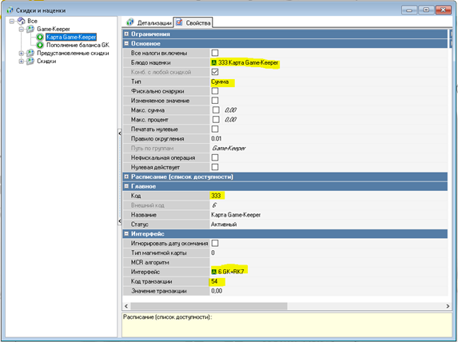Expand the Ограничения section
This screenshot has width=458, height=342.
pyautogui.click(x=126, y=34)
